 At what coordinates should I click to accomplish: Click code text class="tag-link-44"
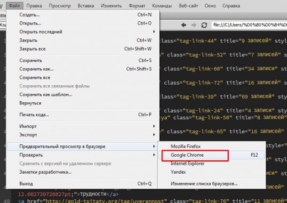point(188,40)
